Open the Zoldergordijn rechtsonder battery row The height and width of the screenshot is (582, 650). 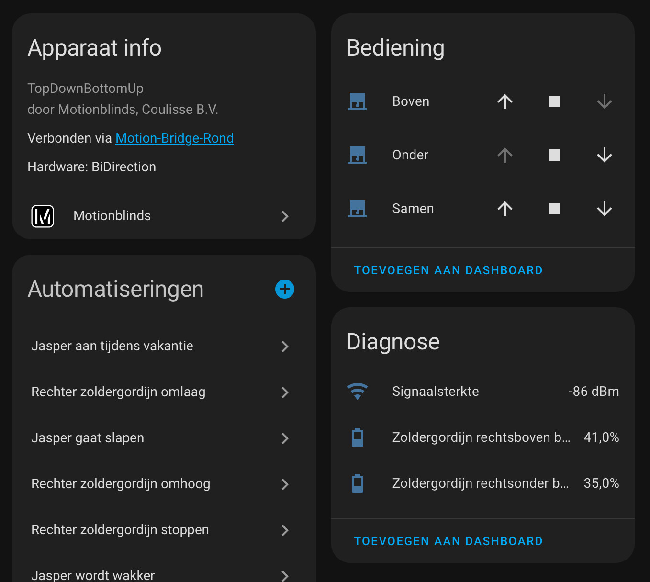coord(480,483)
